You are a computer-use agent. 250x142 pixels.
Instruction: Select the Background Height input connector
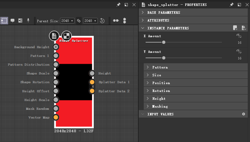point(56,47)
